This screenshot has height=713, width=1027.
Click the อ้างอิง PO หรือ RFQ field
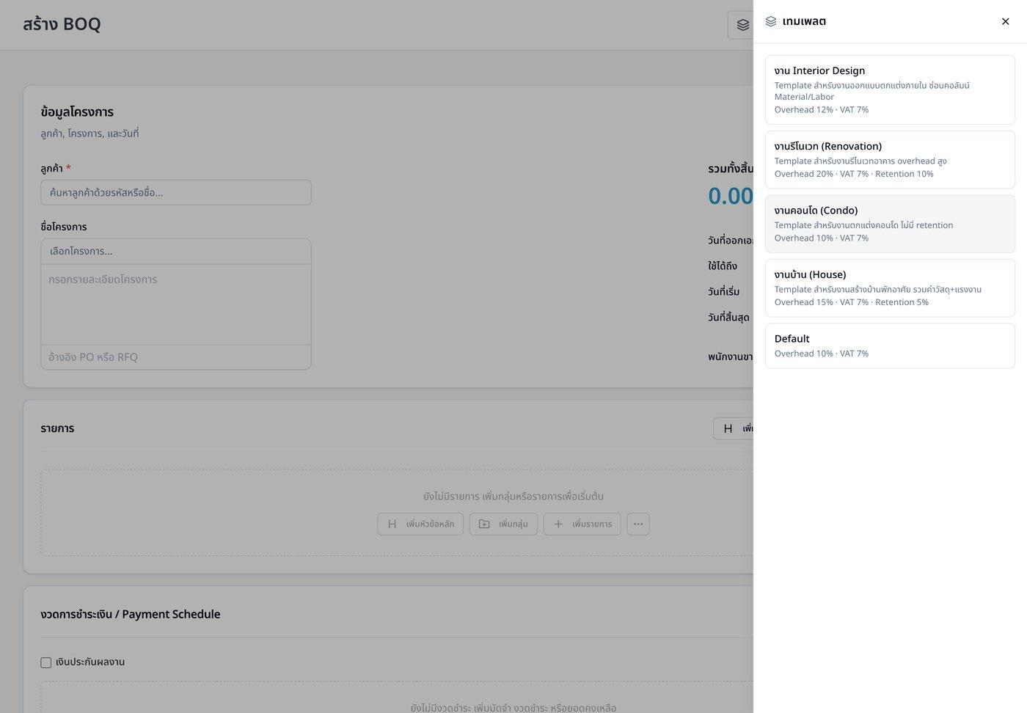176,357
